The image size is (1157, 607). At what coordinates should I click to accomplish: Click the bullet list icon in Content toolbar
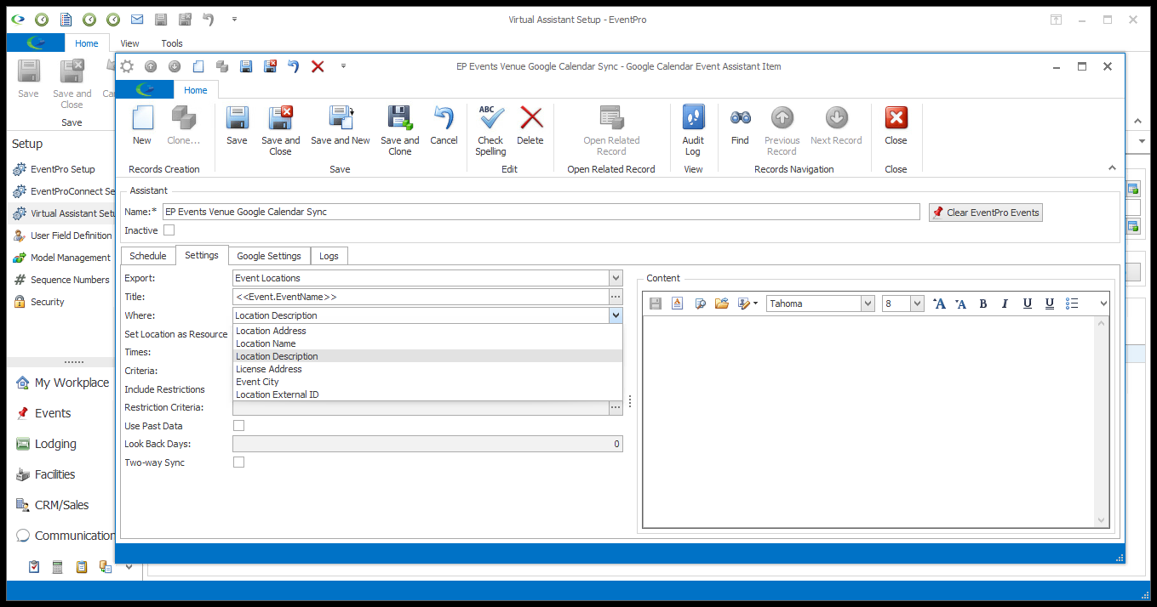1072,303
